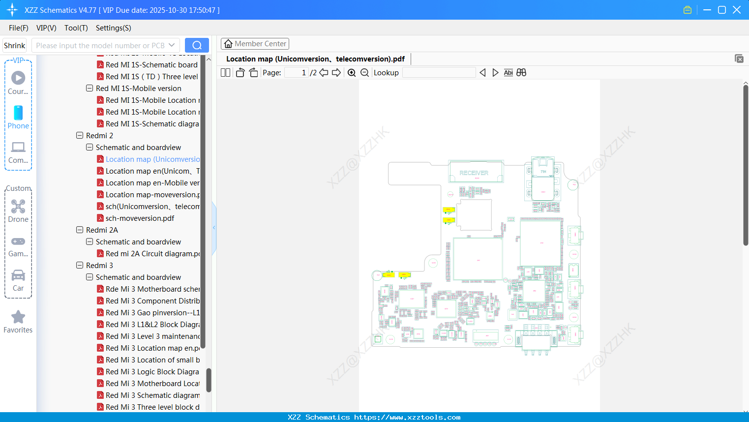Image resolution: width=749 pixels, height=422 pixels.
Task: Zoom out of the location map
Action: (364, 72)
